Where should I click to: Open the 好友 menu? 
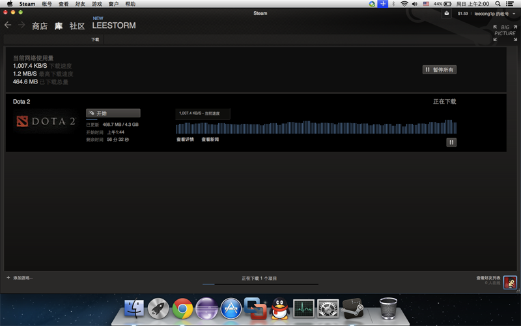point(80,4)
